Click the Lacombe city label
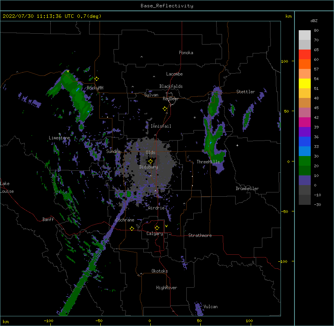The height and width of the screenshot is (326, 334). pyautogui.click(x=174, y=74)
